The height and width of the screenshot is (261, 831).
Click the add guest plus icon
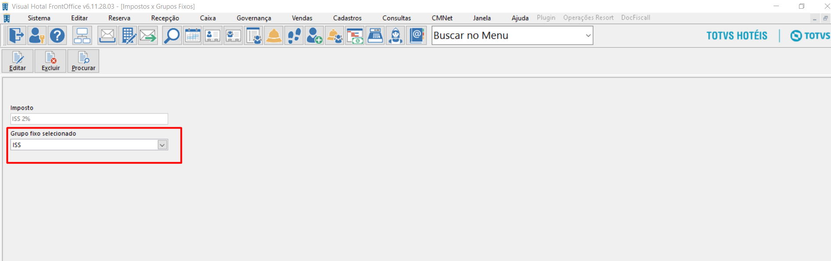click(314, 35)
